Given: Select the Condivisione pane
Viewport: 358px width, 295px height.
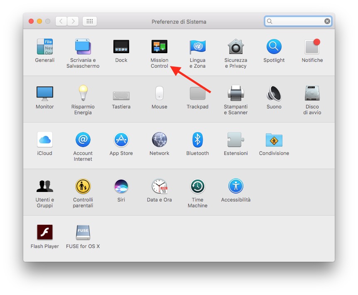Looking at the screenshot, I should point(274,140).
